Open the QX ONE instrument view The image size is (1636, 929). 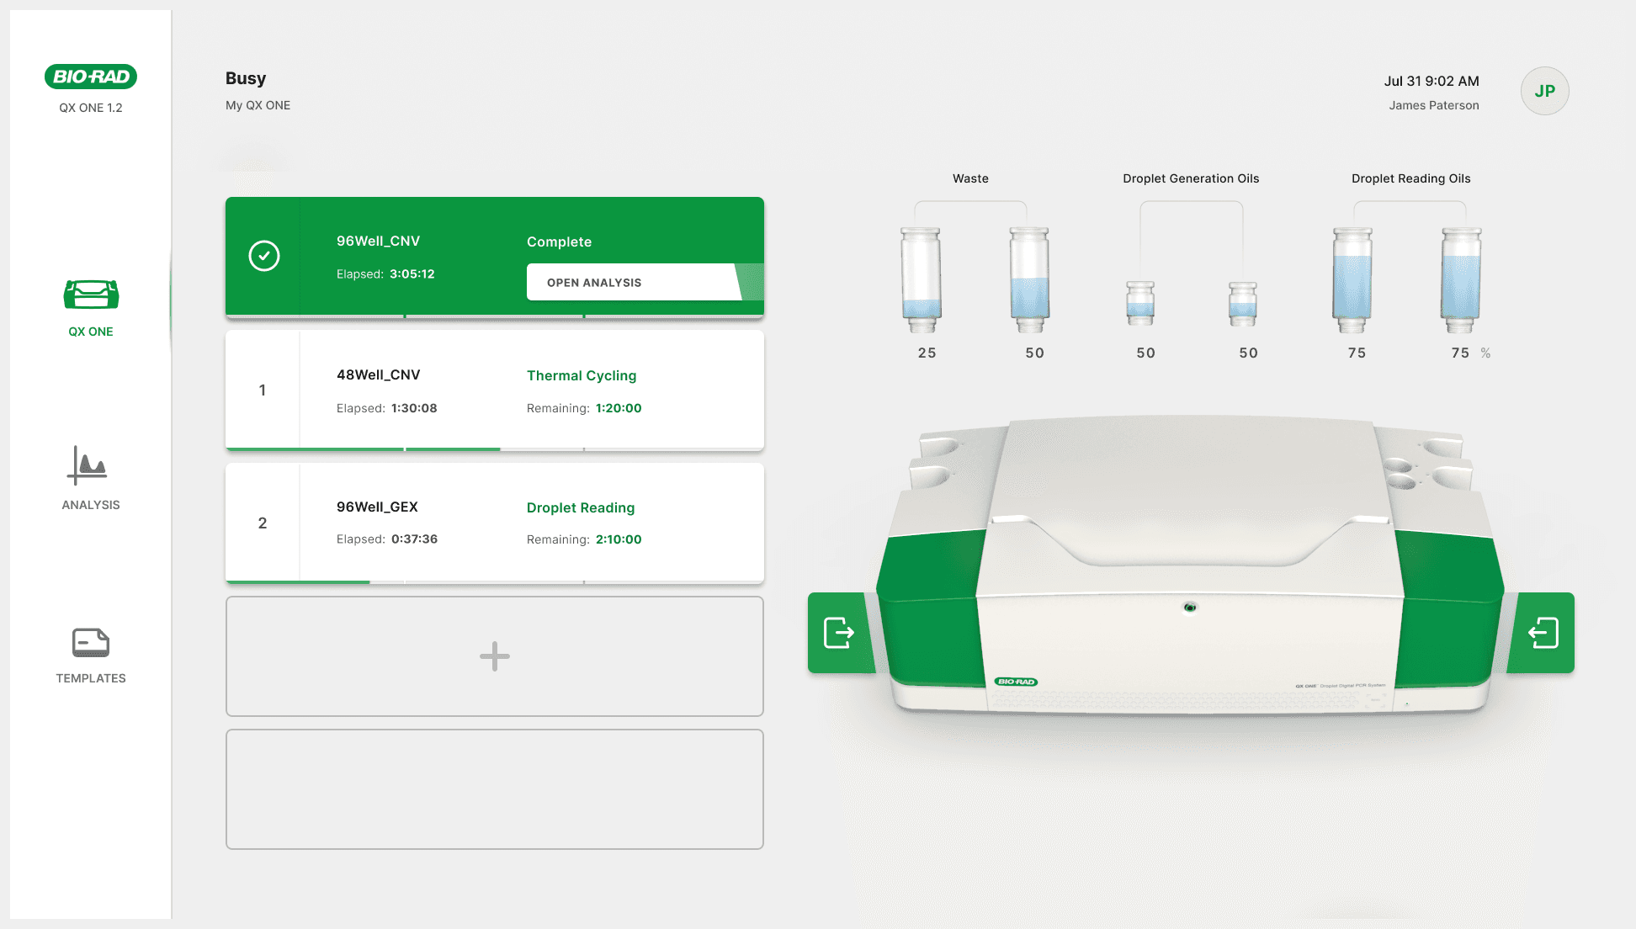91,307
